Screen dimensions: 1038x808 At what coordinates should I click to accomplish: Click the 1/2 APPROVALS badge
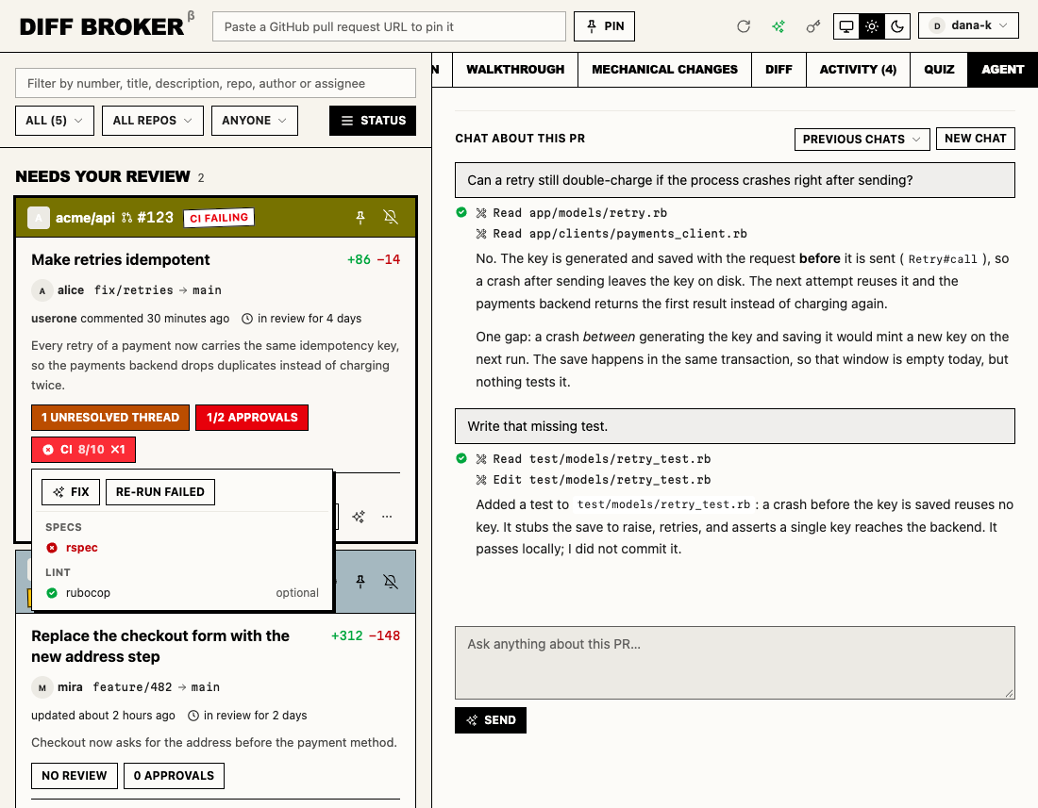(x=252, y=418)
